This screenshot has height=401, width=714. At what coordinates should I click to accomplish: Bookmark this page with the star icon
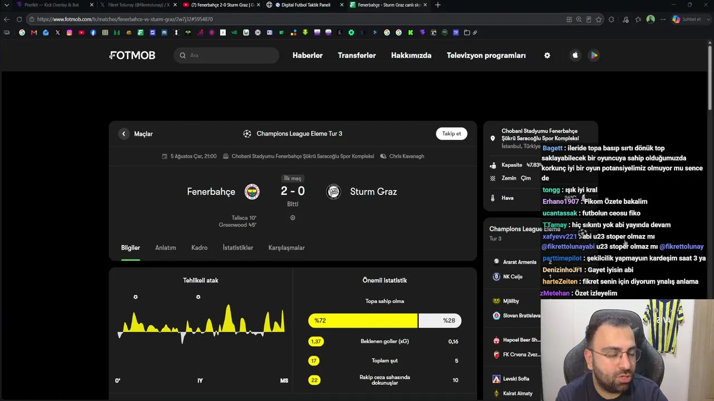click(599, 19)
